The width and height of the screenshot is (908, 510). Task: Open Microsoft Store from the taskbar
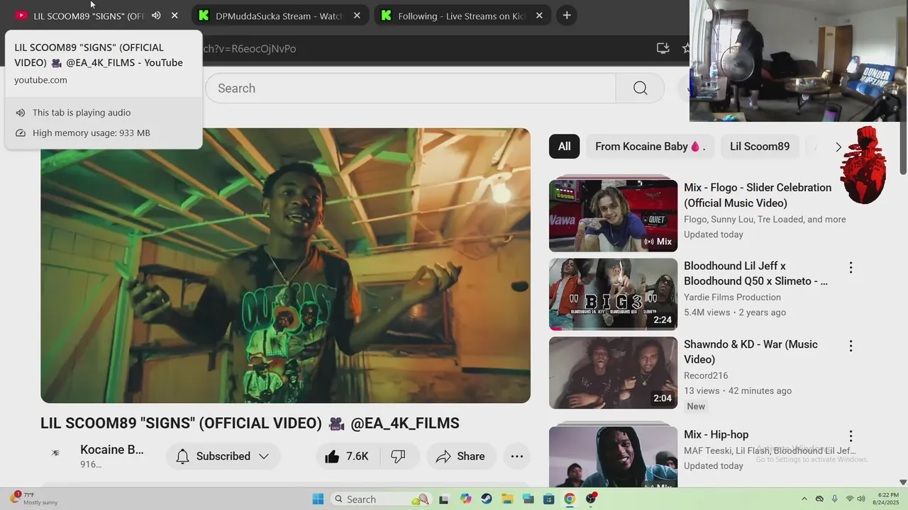(x=549, y=499)
